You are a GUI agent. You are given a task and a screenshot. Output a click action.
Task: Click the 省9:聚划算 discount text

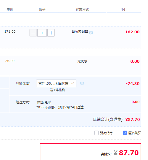tap(80, 32)
